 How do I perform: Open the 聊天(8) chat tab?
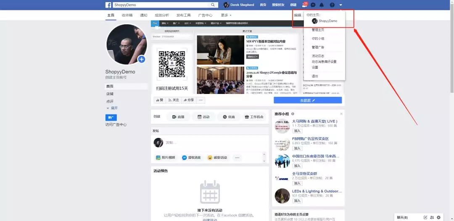402,217
